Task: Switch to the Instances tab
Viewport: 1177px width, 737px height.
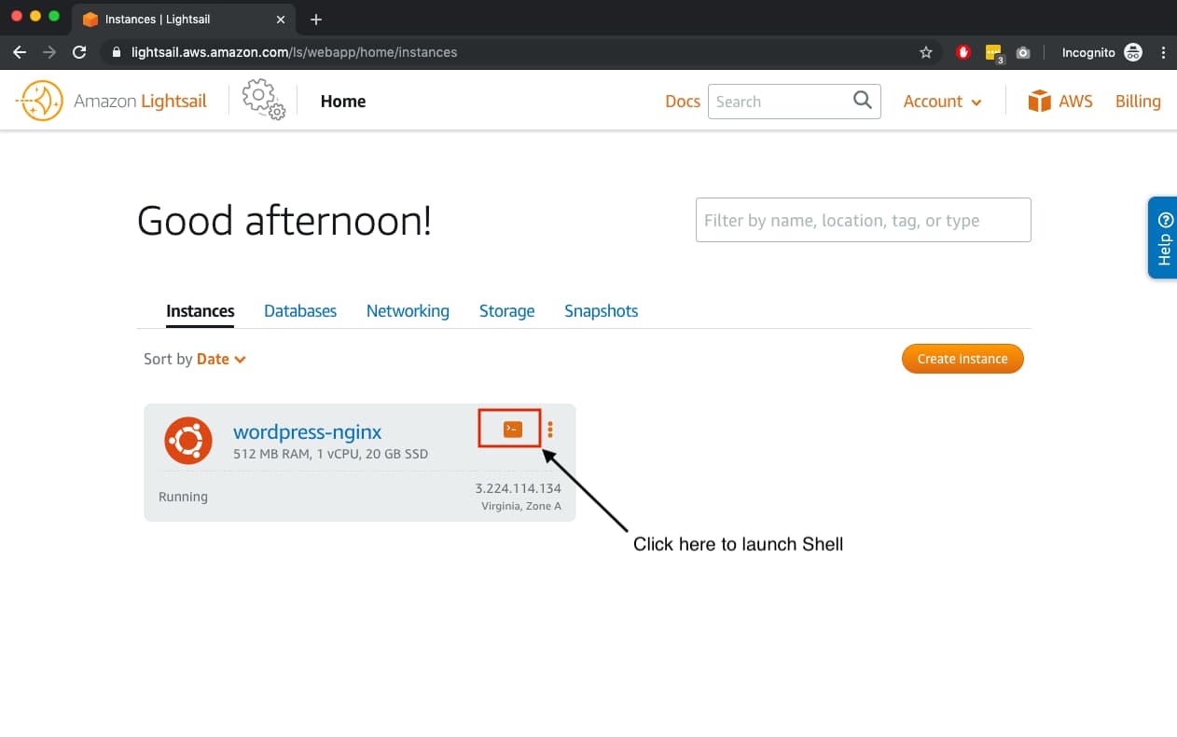Action: click(201, 311)
